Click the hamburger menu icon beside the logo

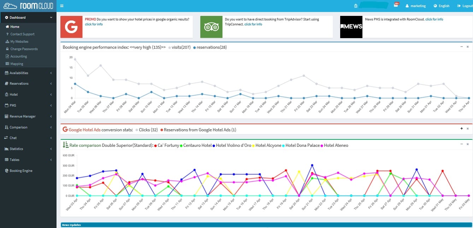[61, 6]
